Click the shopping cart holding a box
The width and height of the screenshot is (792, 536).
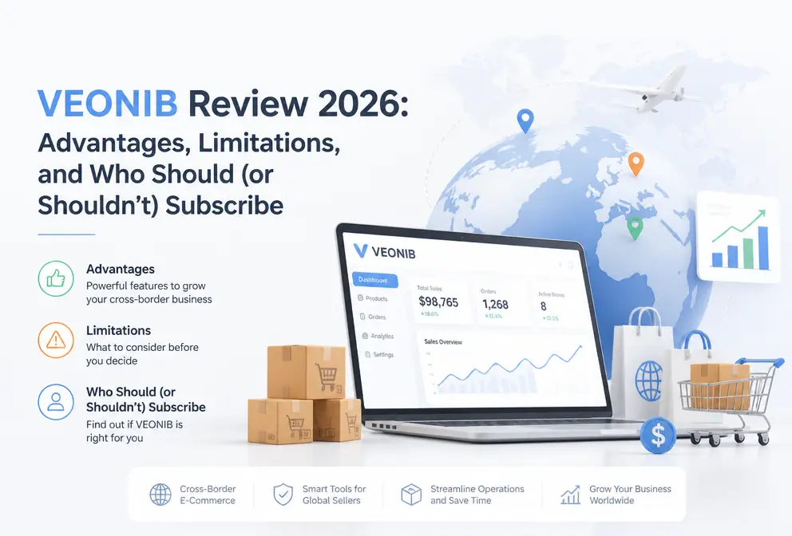[x=730, y=401]
